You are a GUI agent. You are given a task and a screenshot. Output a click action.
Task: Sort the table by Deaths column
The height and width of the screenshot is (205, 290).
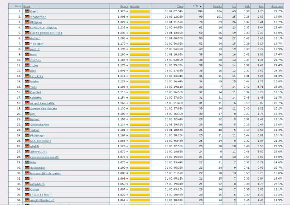(x=217, y=6)
